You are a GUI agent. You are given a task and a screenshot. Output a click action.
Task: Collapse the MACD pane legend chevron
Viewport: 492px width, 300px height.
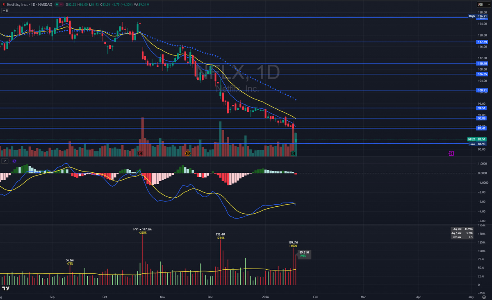(x=4, y=161)
